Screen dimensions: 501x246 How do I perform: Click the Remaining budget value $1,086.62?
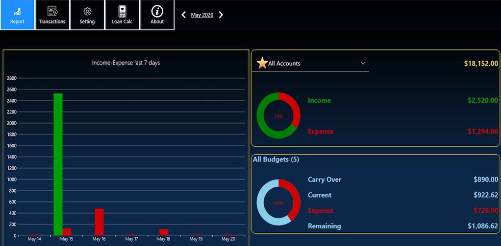[x=482, y=226]
